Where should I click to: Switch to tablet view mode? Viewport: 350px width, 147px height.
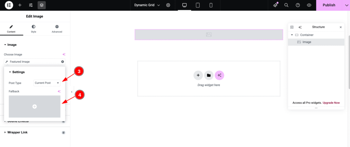point(198,5)
